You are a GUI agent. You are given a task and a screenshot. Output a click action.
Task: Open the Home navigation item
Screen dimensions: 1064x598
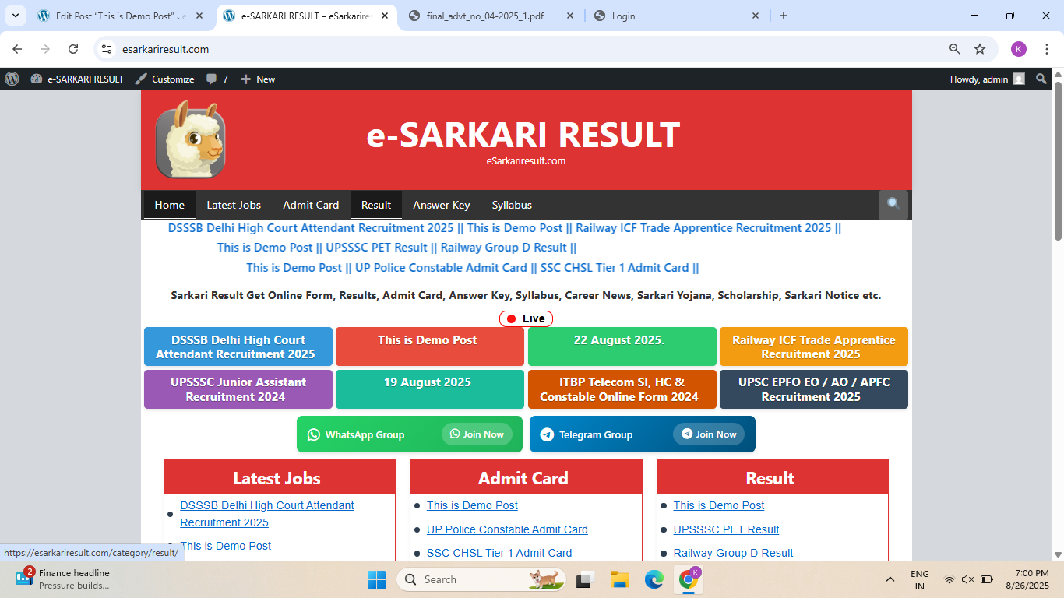tap(170, 205)
